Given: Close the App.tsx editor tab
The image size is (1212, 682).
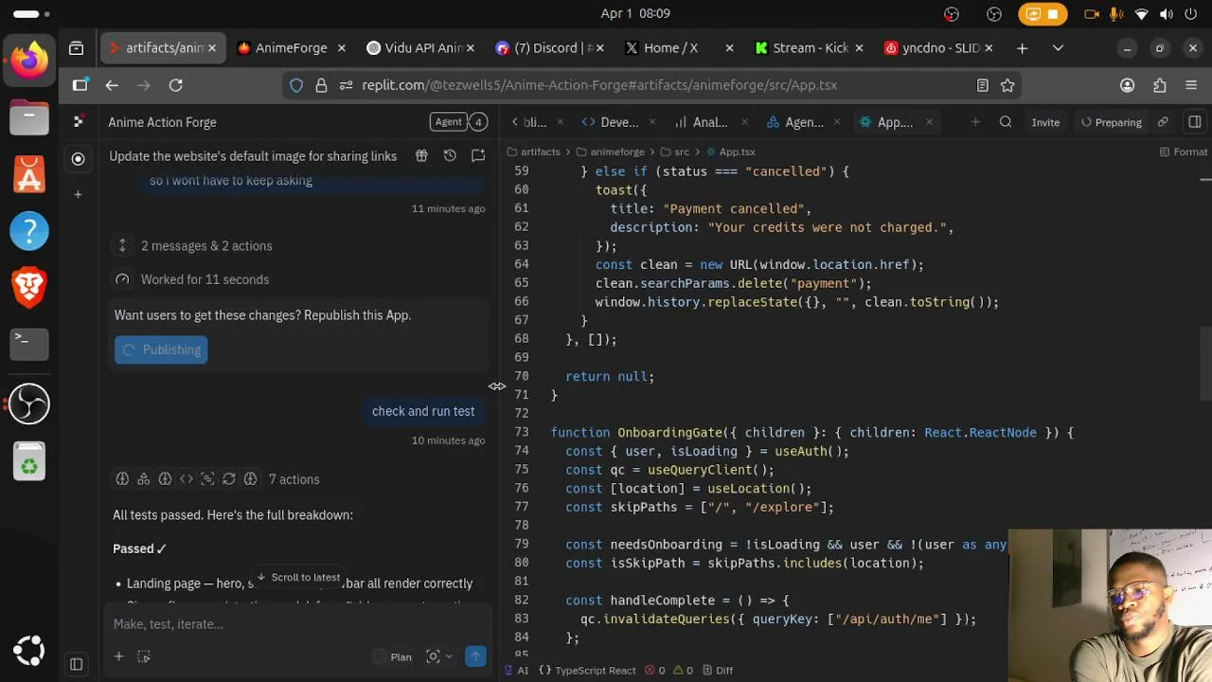Looking at the screenshot, I should (x=929, y=121).
